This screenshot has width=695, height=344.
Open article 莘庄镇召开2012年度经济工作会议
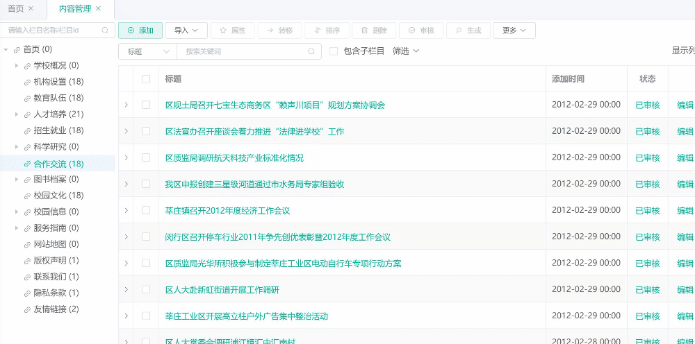pos(227,211)
